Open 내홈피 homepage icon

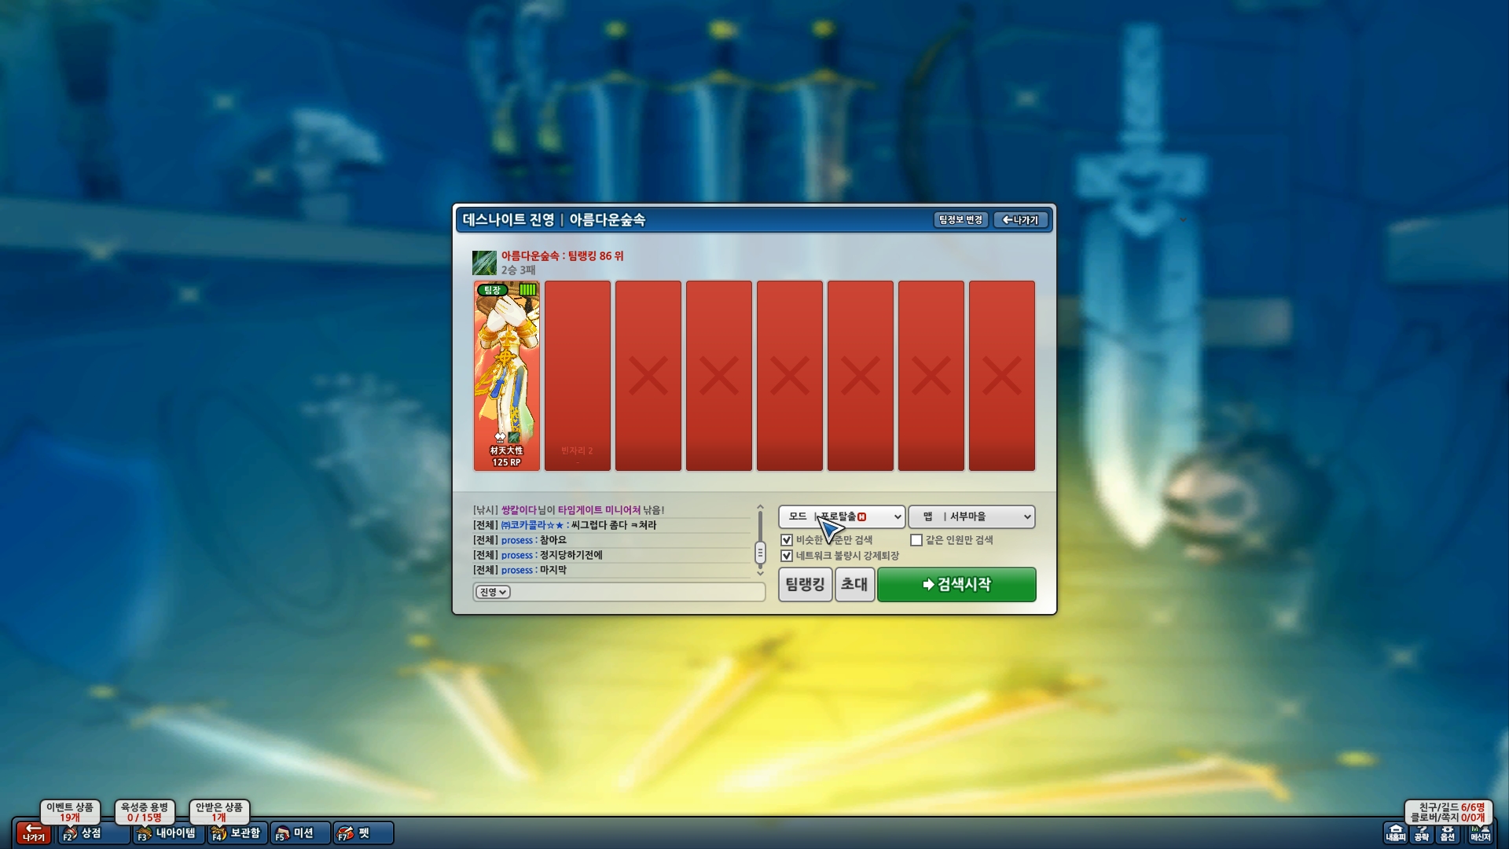click(1396, 832)
